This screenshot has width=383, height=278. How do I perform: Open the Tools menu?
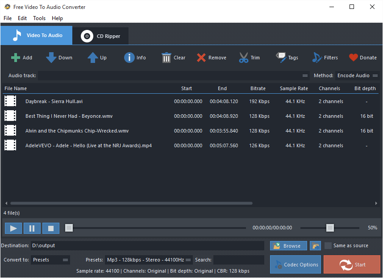39,18
